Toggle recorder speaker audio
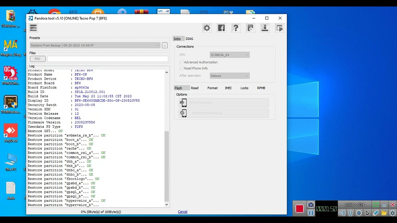 [x=342, y=213]
